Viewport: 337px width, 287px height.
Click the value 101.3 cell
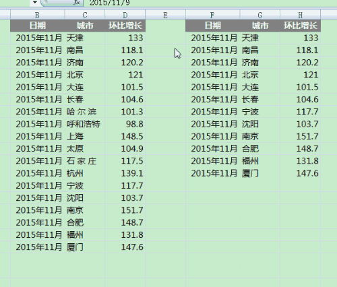[x=125, y=112]
